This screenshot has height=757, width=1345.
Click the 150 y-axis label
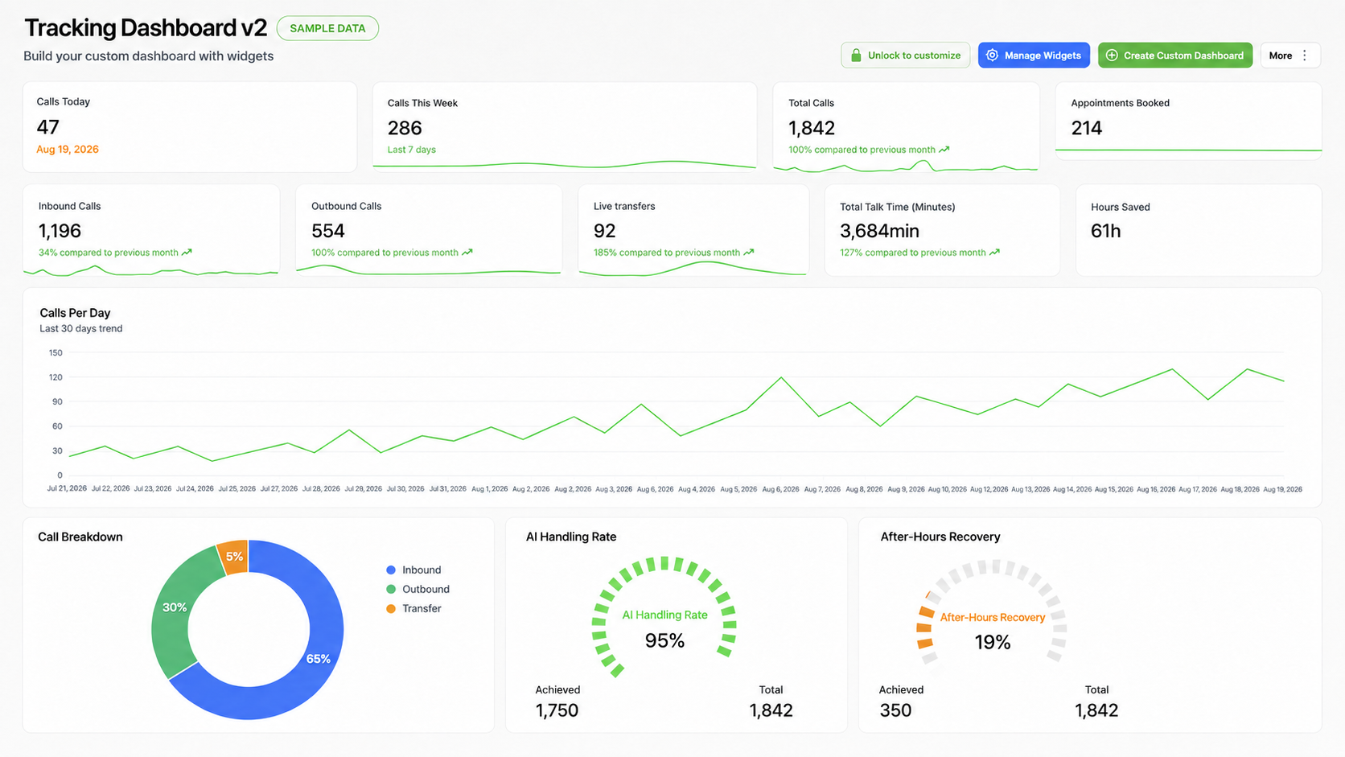(x=56, y=353)
